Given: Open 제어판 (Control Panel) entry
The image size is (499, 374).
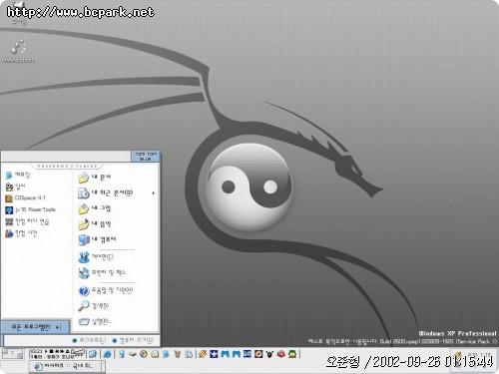Looking at the screenshot, I should coord(96,257).
